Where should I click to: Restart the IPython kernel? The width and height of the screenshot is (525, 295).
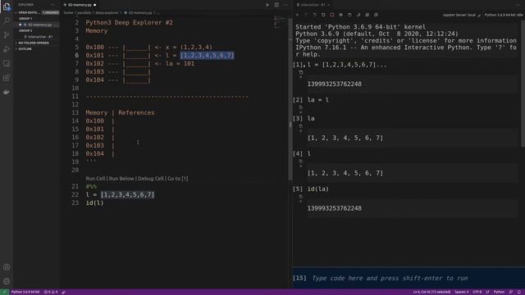323,15
